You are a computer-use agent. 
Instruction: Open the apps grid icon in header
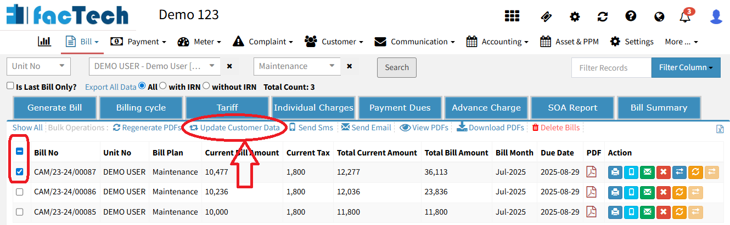pos(512,16)
